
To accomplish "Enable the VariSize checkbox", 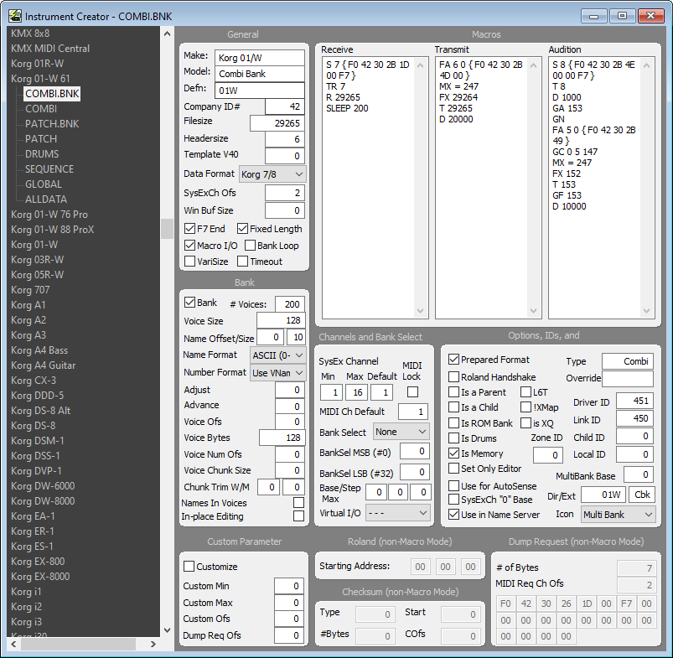I will pyautogui.click(x=189, y=262).
